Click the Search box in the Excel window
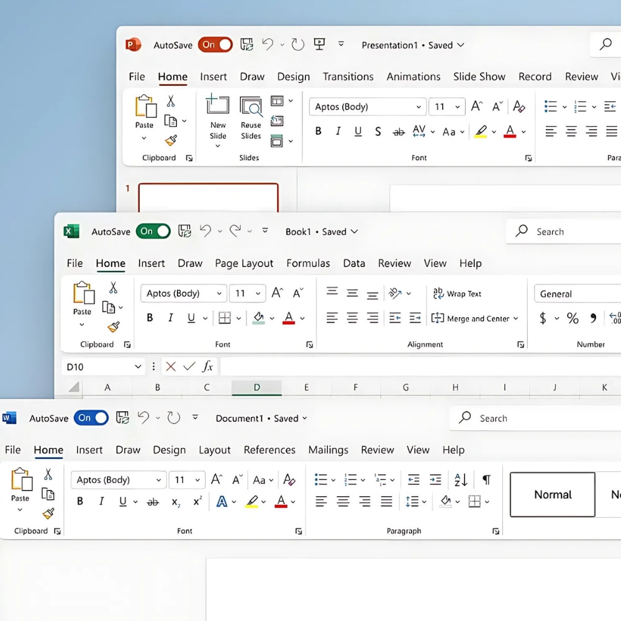Viewport: 621px width, 621px height. coord(563,232)
